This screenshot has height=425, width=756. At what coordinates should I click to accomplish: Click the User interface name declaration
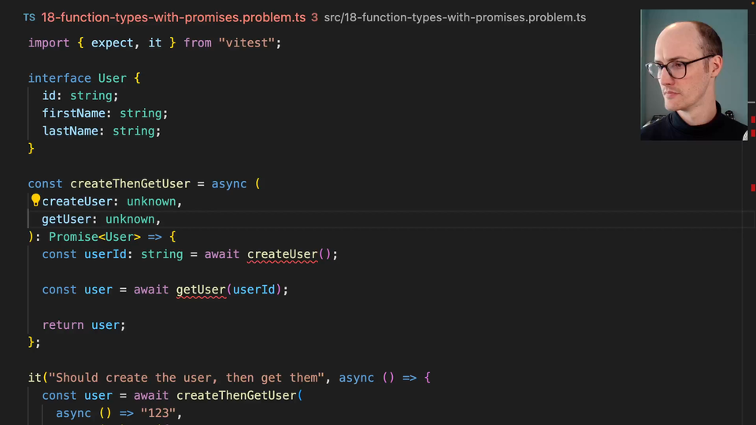click(112, 78)
